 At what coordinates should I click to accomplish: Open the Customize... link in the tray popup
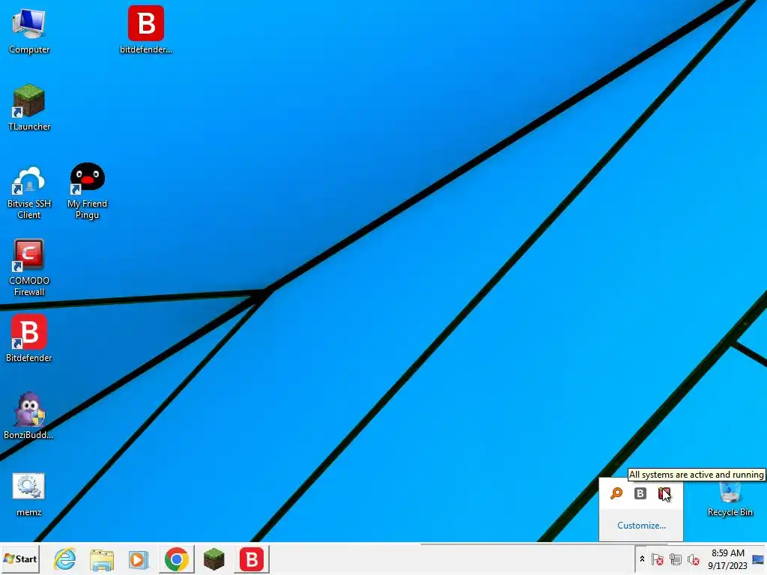click(x=641, y=526)
